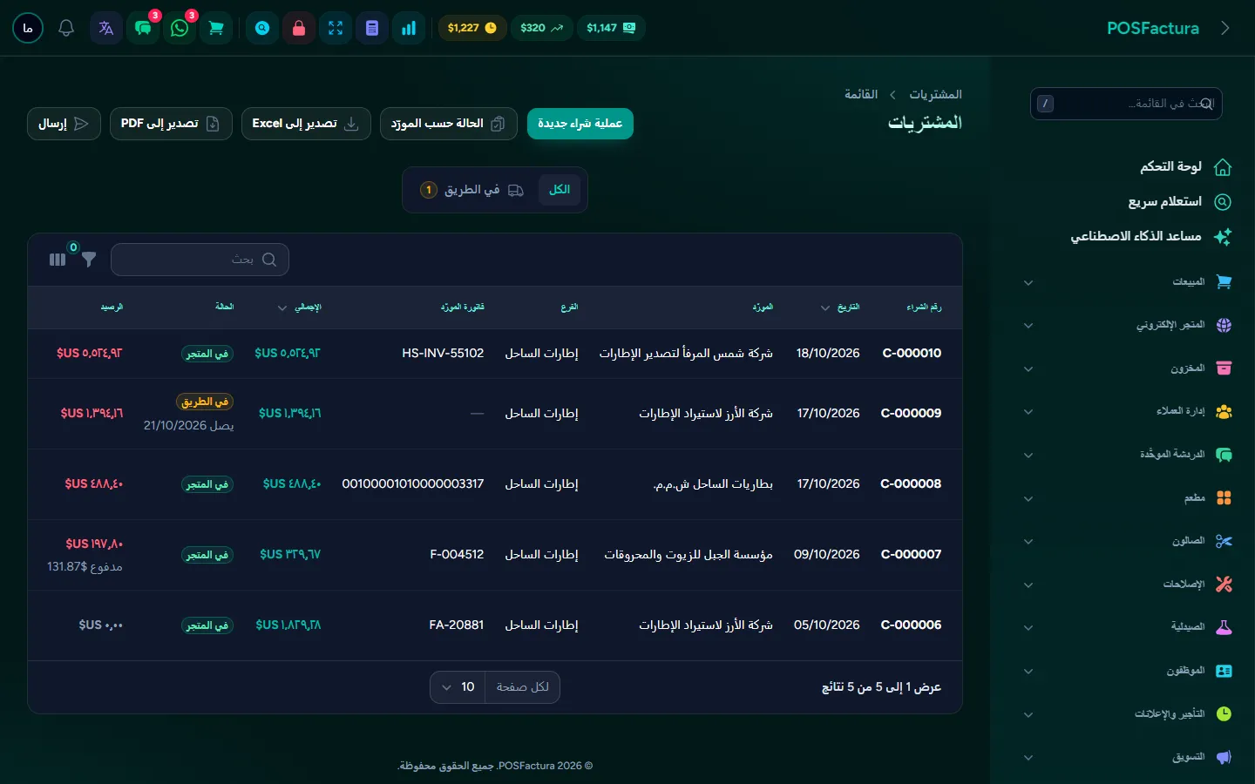1255x784 pixels.
Task: Click the user avatar in top-left corner
Action: (28, 28)
